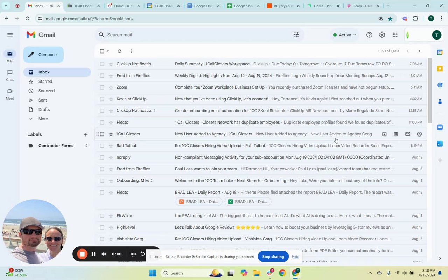This screenshot has width=448, height=280.
Task: Open Meet from the left rail
Action: pyautogui.click(x=10, y=94)
